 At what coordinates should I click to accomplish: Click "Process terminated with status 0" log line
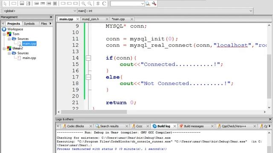tap(112, 149)
